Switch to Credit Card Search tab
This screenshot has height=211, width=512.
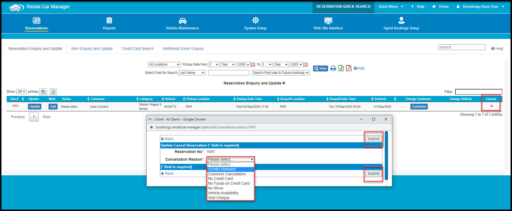click(x=138, y=48)
